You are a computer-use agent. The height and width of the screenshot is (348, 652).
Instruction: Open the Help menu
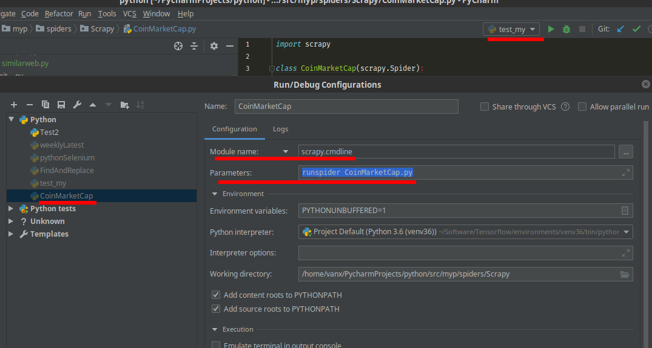click(186, 14)
